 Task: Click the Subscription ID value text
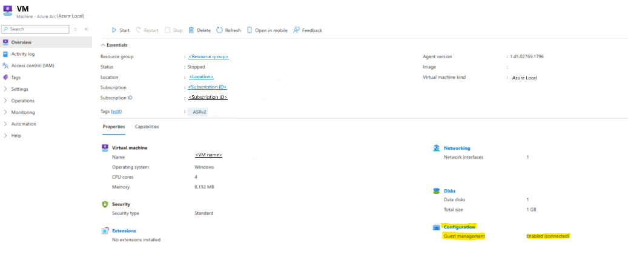[x=208, y=98]
